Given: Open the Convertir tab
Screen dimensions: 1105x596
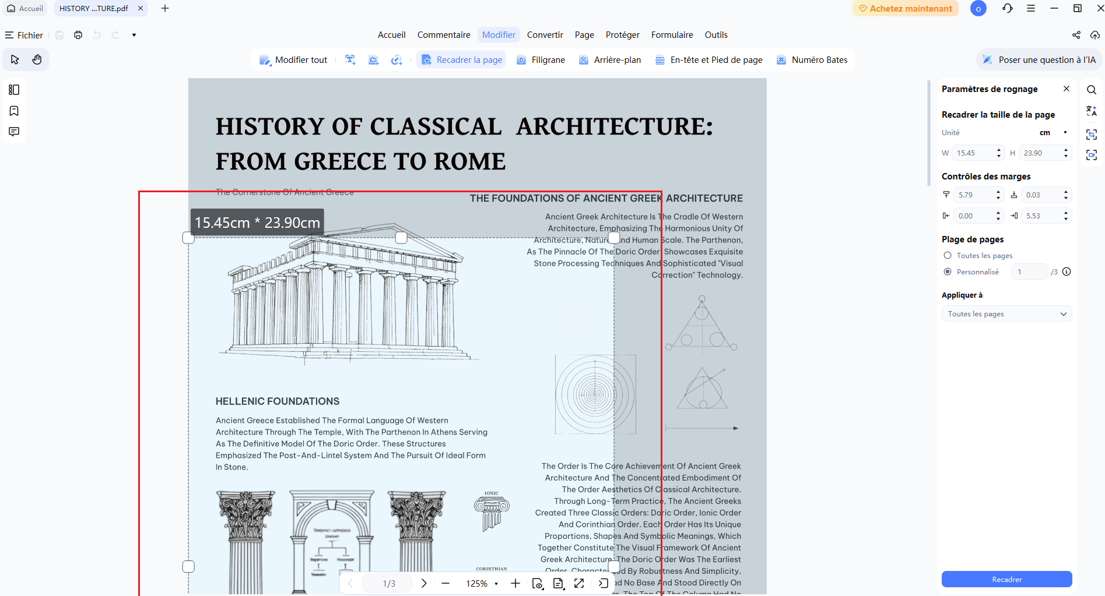Looking at the screenshot, I should pos(545,35).
